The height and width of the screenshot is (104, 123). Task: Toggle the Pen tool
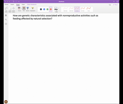[x=24, y=9]
